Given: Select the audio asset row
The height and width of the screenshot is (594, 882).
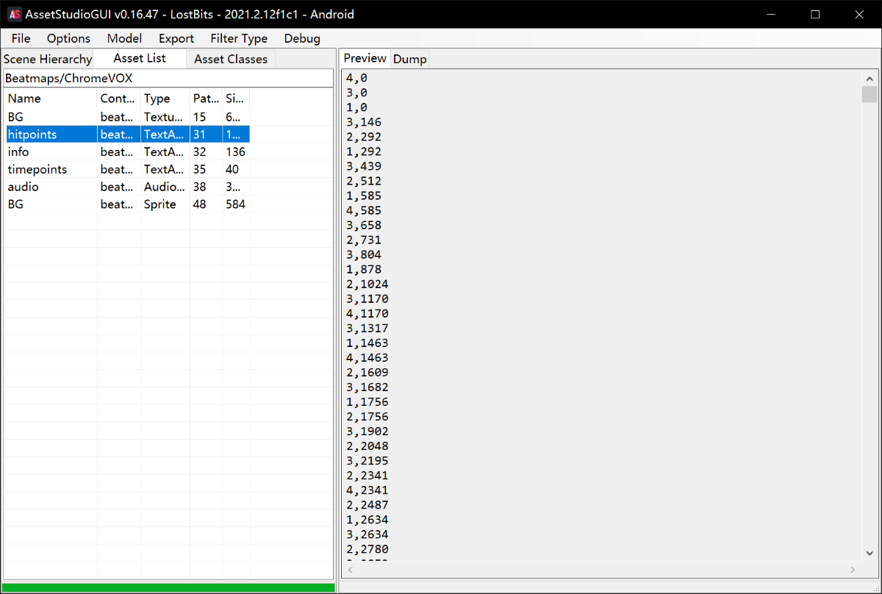Looking at the screenshot, I should tap(127, 187).
